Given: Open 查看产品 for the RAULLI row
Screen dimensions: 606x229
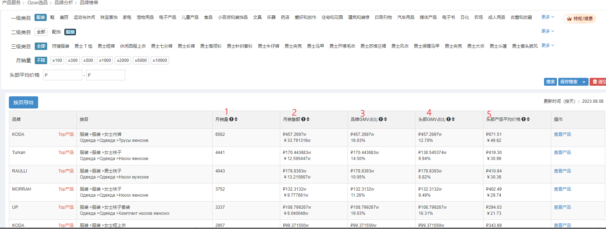Looking at the screenshot, I should [562, 171].
